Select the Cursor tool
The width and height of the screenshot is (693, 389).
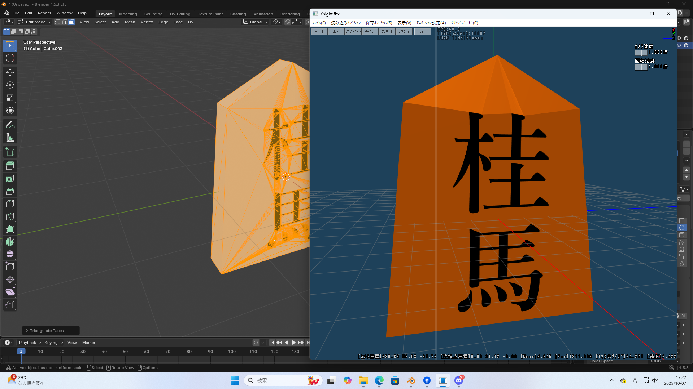point(10,58)
